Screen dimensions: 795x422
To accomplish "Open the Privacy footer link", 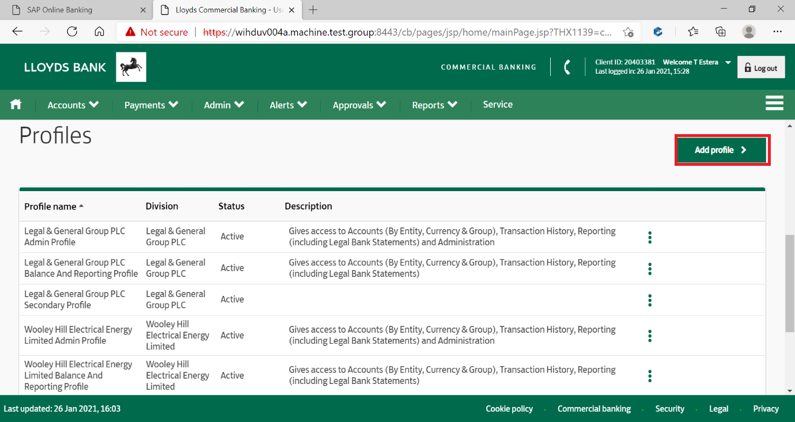I will point(766,409).
